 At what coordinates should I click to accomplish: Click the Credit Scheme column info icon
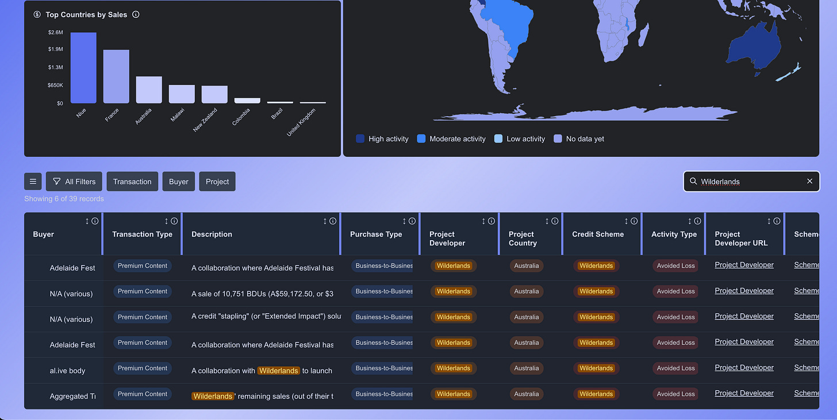[x=634, y=221]
